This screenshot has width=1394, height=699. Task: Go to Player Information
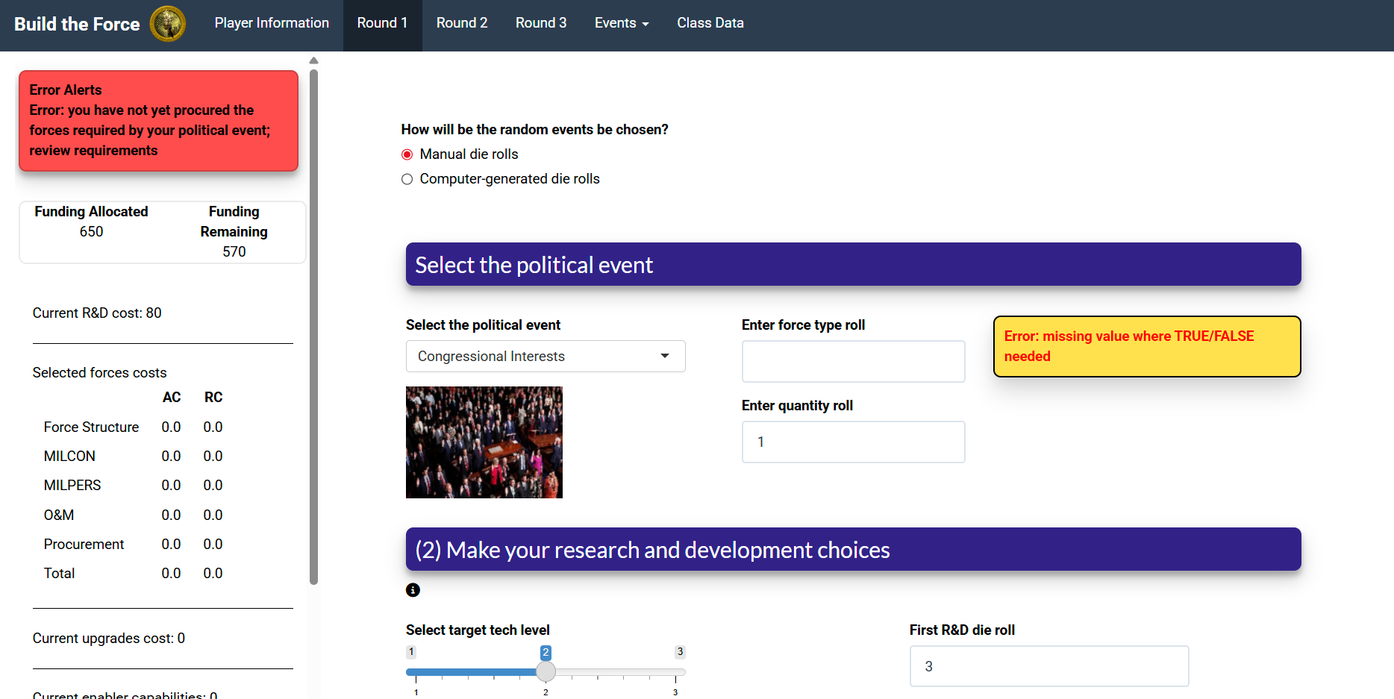[x=272, y=23]
